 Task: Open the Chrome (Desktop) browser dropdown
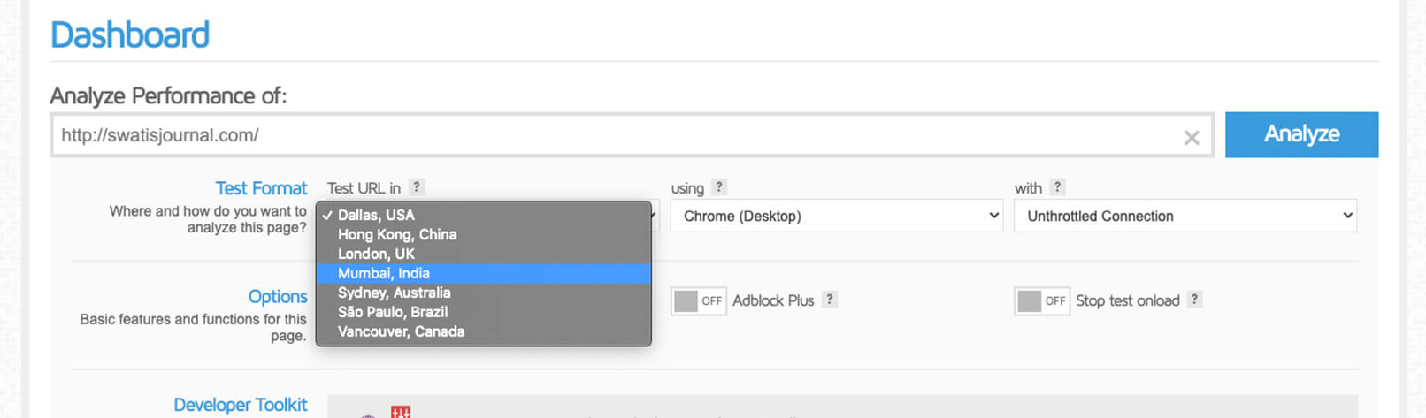pos(837,216)
